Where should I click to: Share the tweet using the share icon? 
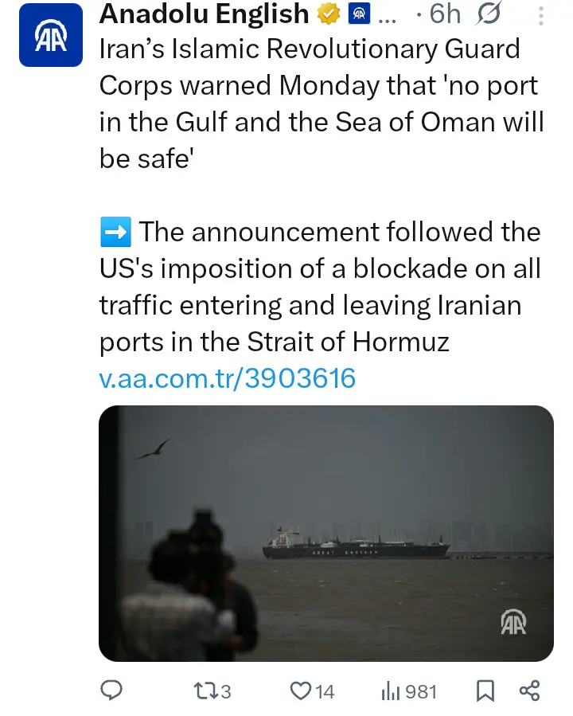point(529,691)
